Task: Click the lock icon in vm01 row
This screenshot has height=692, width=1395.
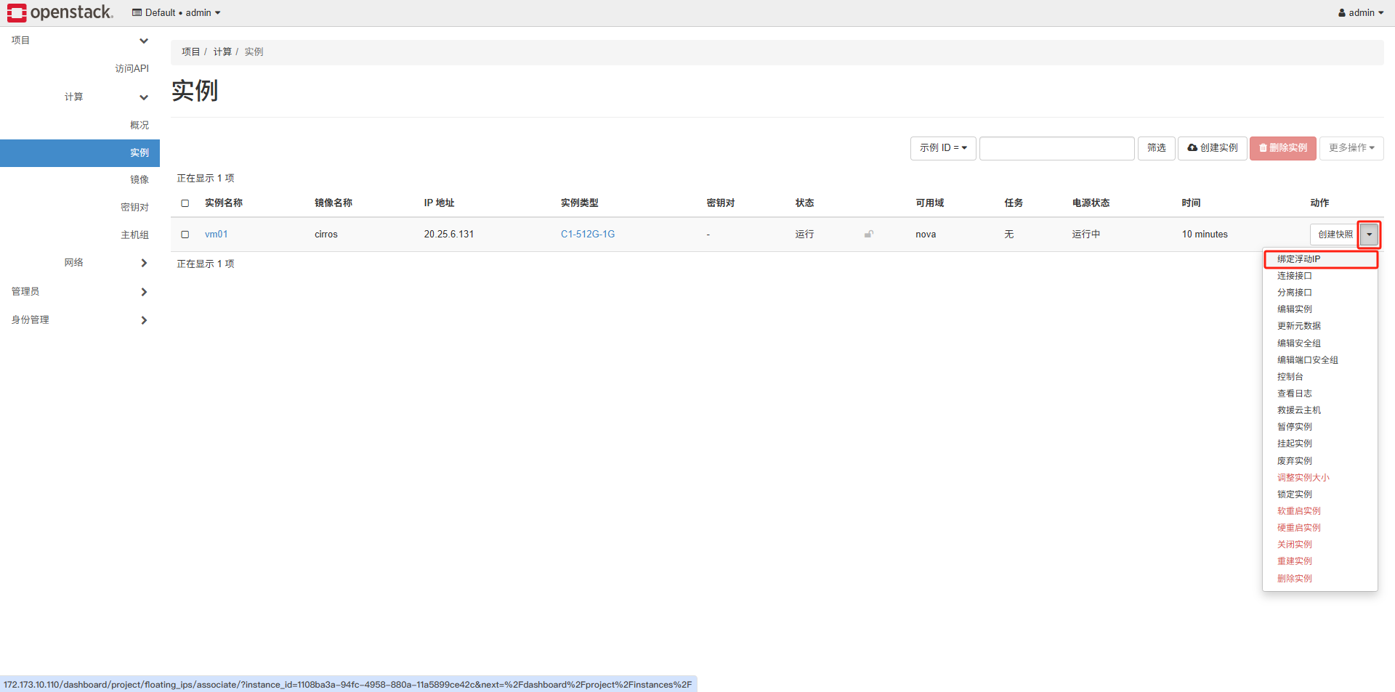Action: pos(868,234)
